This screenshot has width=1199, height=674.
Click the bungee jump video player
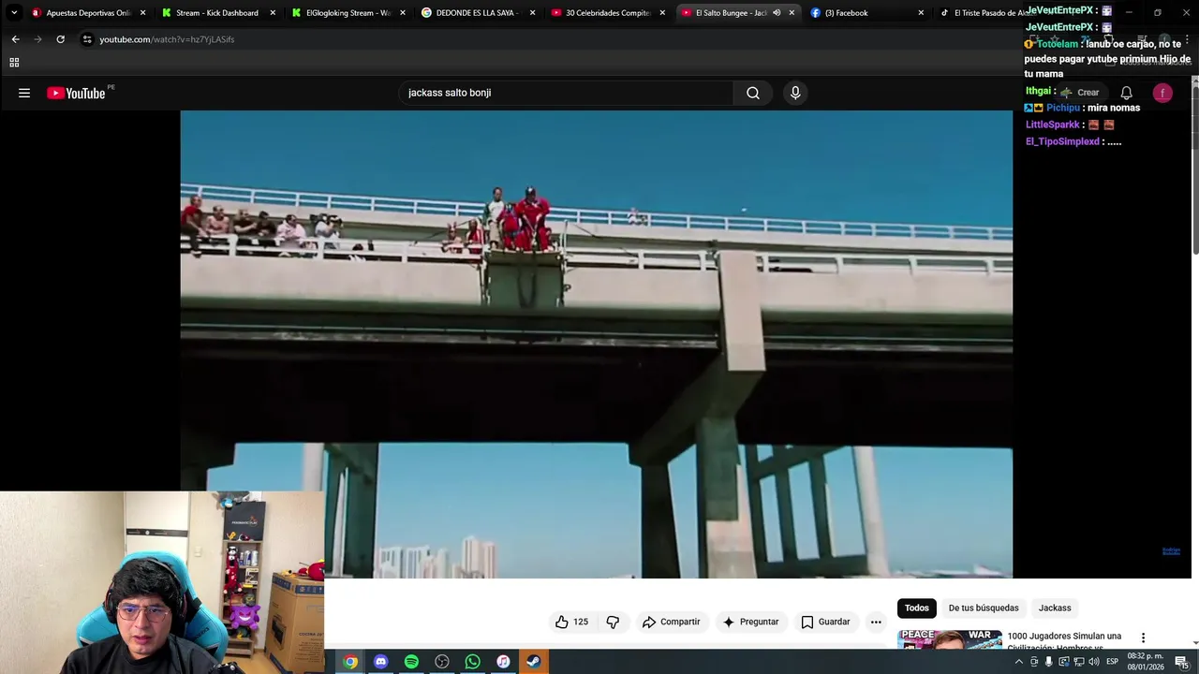[x=596, y=344]
